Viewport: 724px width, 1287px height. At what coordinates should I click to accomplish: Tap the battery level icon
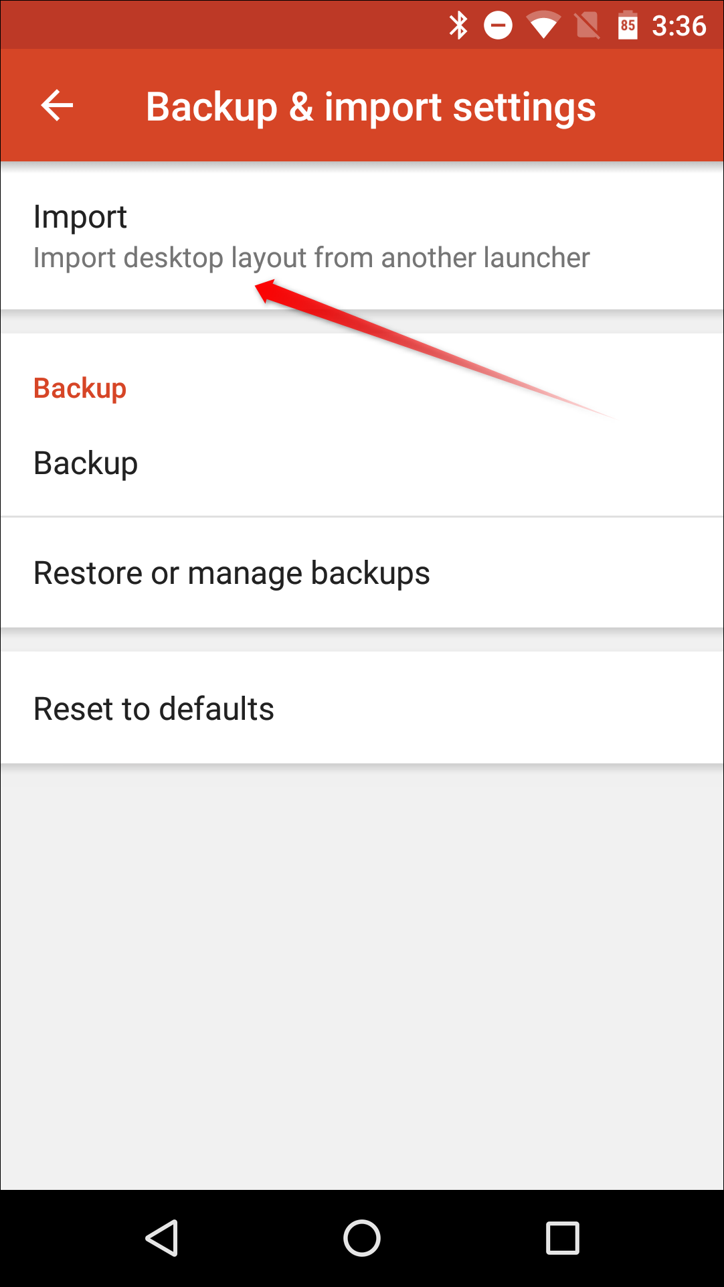627,26
